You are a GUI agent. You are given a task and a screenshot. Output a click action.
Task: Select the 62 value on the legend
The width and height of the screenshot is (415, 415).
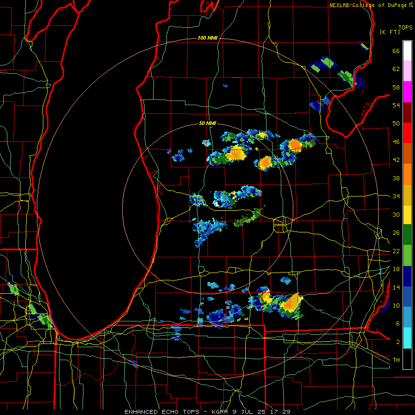click(396, 69)
